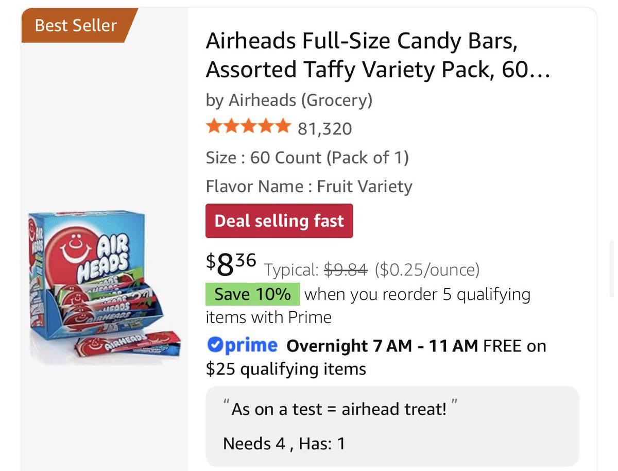Select the Size 60 Count option text

(307, 157)
